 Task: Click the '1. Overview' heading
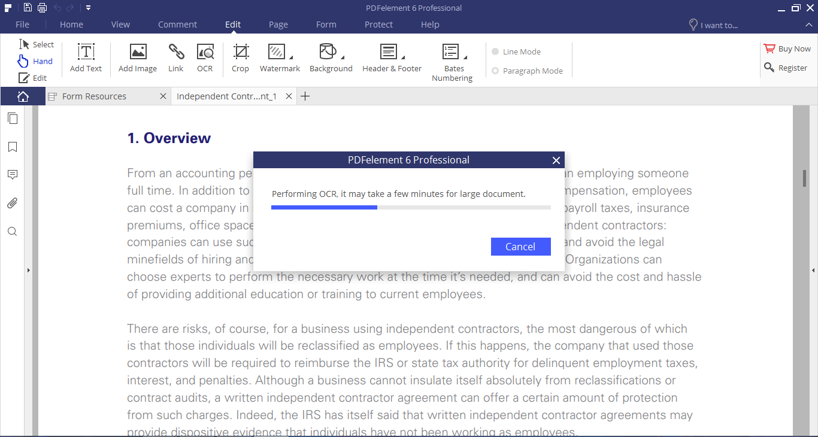[x=169, y=138]
